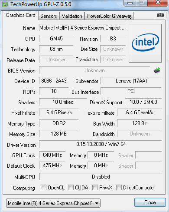Minimize the GPU-Z window
Image resolution: width=169 pixels, height=212 pixels.
click(130, 3)
